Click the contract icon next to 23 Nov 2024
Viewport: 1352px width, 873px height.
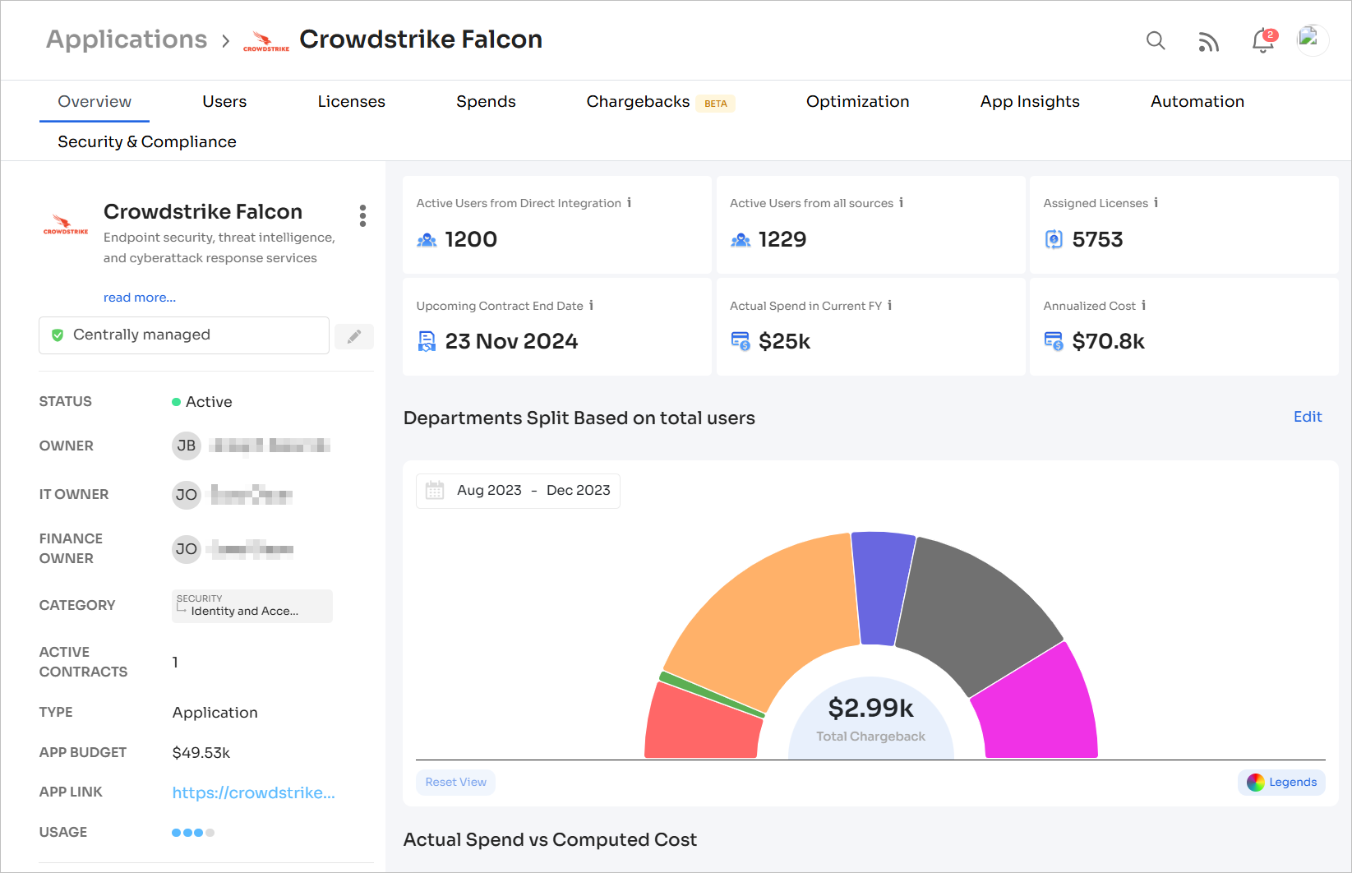click(x=427, y=341)
